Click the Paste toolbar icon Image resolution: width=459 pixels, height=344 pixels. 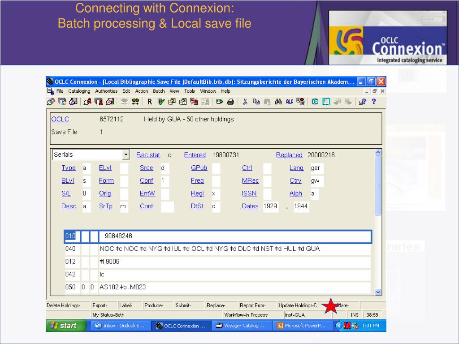tap(267, 102)
